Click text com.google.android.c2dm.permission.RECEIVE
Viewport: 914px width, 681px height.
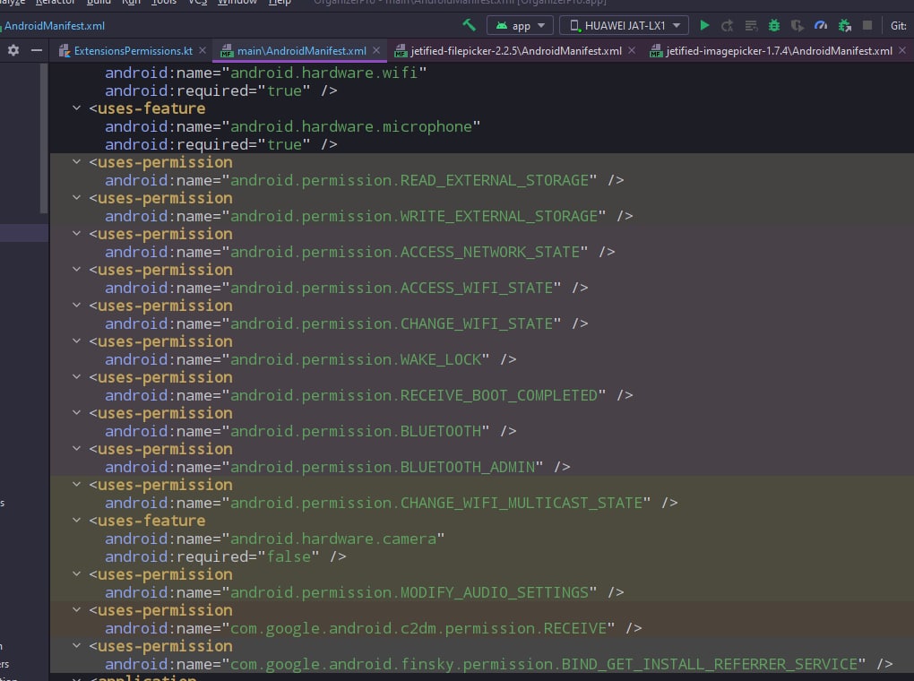(x=418, y=628)
